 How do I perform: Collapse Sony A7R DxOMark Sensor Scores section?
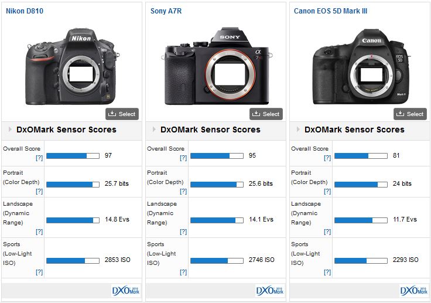point(155,130)
